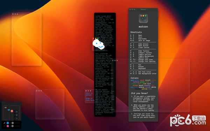Click the color name "orange"
Viewport: 210px width, 131px height.
point(135,86)
